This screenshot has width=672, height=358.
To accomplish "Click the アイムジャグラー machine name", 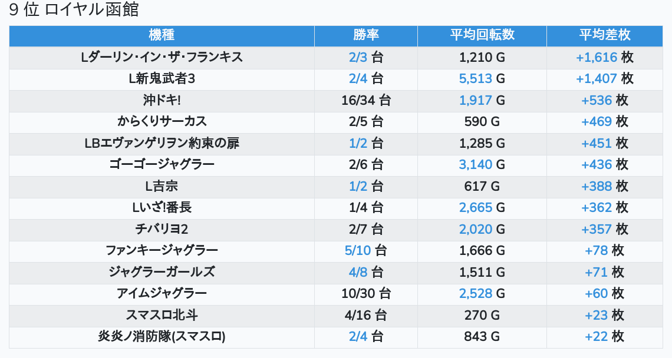I will (x=162, y=293).
